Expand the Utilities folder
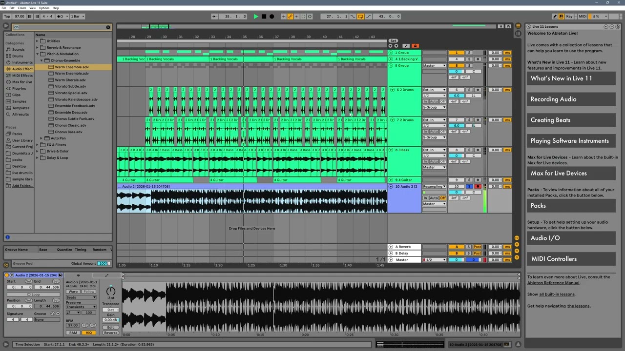 pos(37,41)
